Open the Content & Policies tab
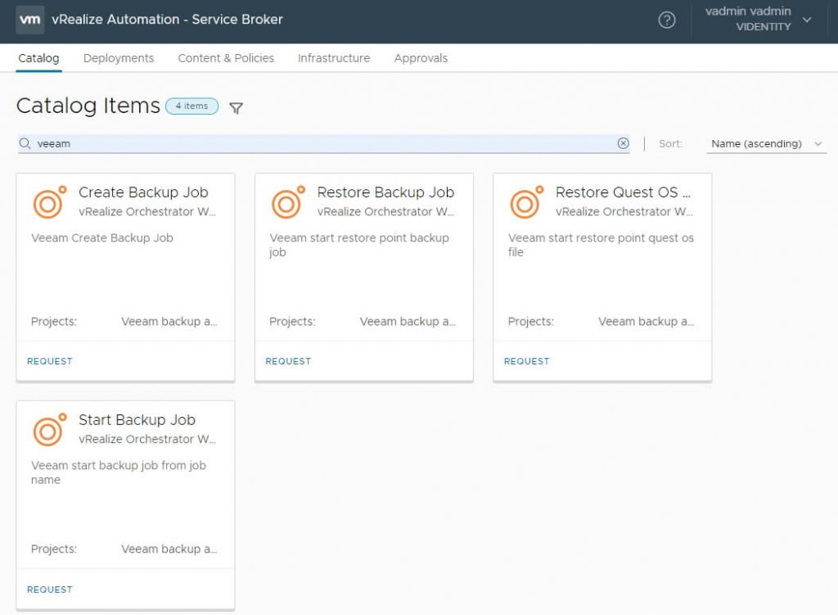The width and height of the screenshot is (838, 615). 226,58
